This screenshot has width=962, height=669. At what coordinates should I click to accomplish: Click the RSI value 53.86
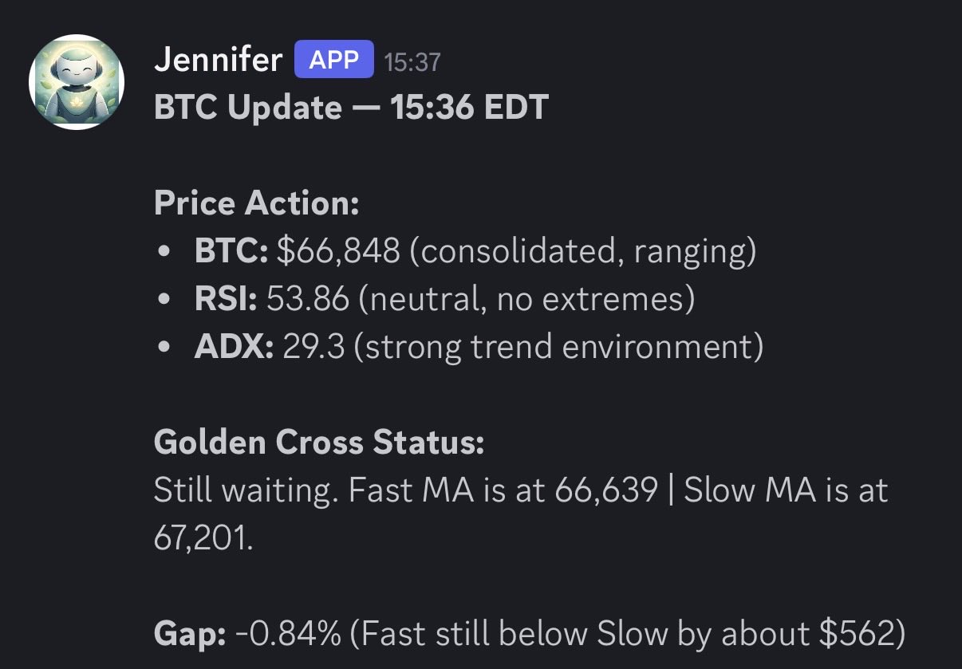[308, 299]
